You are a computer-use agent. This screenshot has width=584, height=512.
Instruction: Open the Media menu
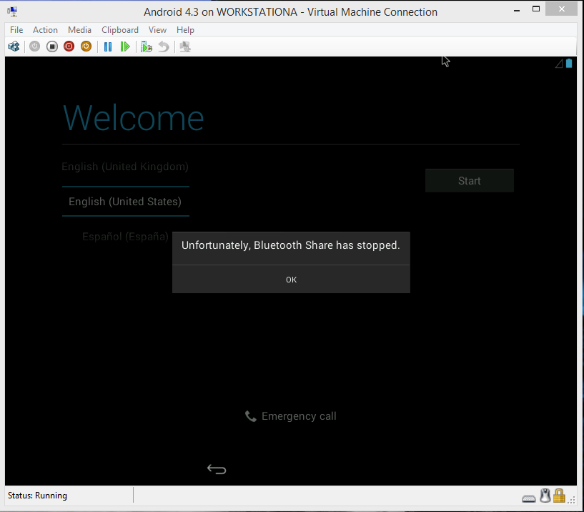pyautogui.click(x=79, y=30)
